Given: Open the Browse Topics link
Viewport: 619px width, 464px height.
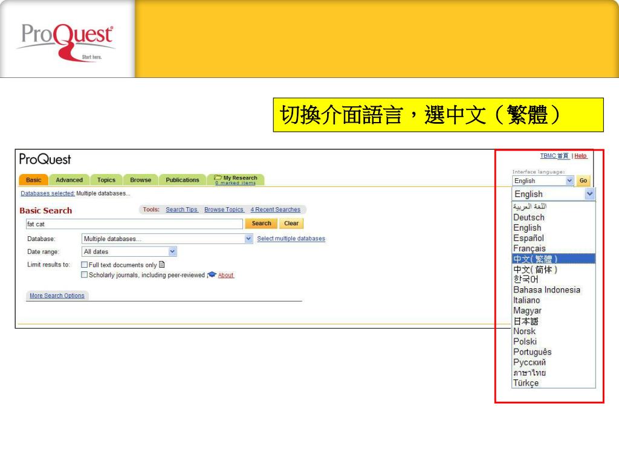Looking at the screenshot, I should tap(224, 210).
